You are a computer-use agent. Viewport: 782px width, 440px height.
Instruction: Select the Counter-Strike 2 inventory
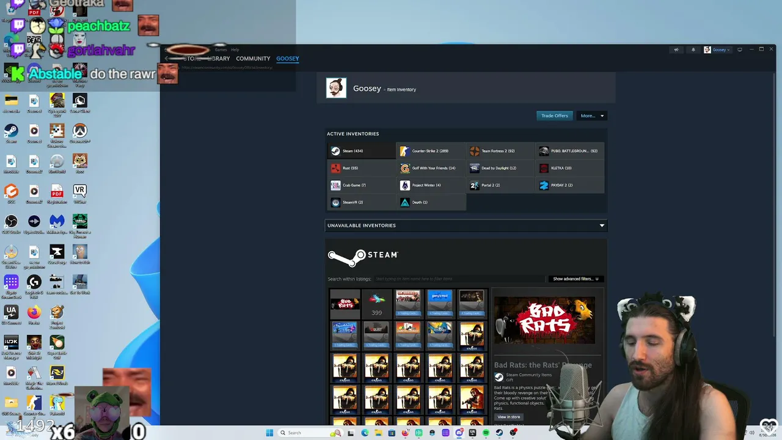coord(431,151)
